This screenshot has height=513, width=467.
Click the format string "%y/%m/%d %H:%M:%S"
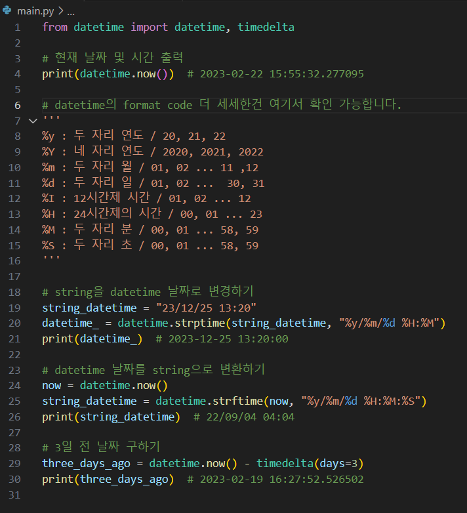coord(361,401)
